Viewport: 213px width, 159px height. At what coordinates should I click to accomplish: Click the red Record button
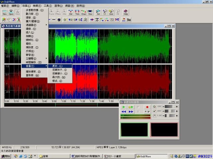[x=147, y=107]
